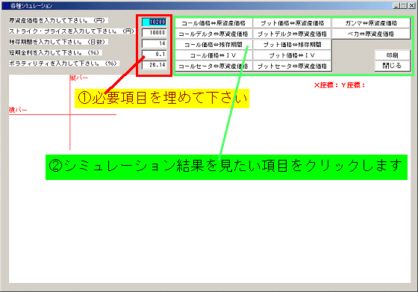The height and width of the screenshot is (292, 418).
Task: Select the コールデルタ⇔原資産価格 button
Action: (x=213, y=34)
